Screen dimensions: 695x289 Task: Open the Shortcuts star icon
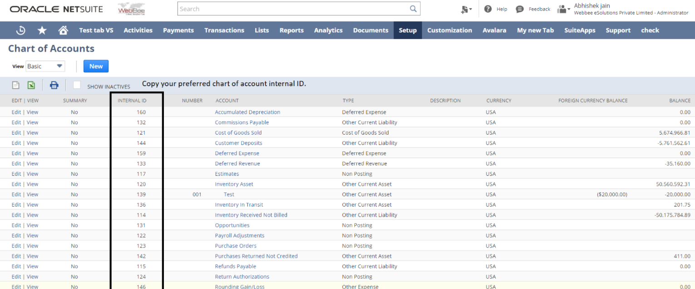point(42,30)
